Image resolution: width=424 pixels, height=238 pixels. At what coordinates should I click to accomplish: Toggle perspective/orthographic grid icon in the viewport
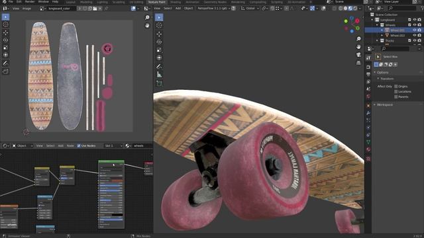click(358, 63)
